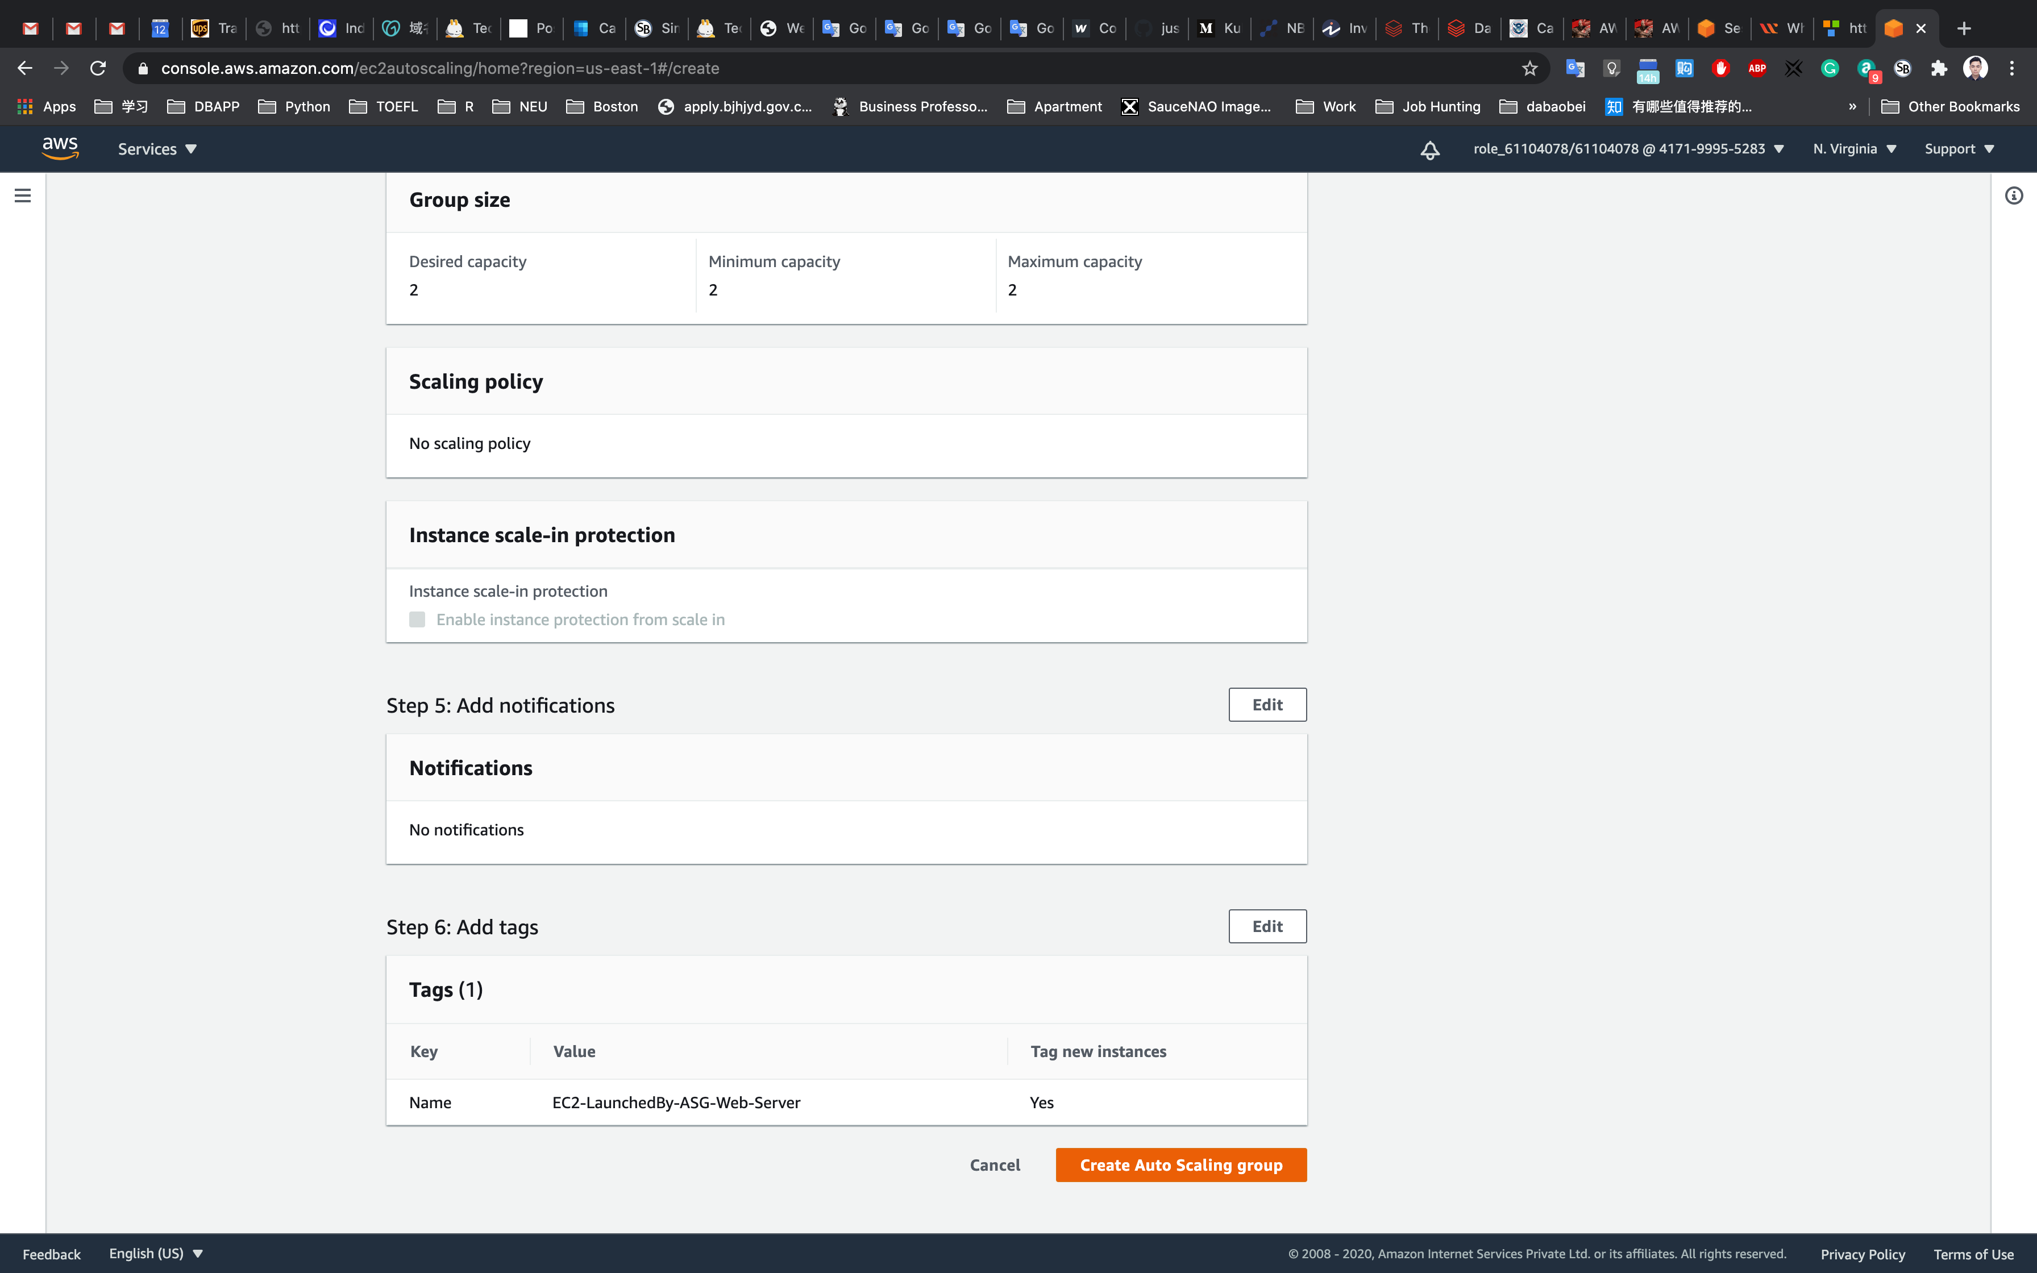The image size is (2037, 1273).
Task: Open the Job Hunting bookmarks folder
Action: point(1428,106)
